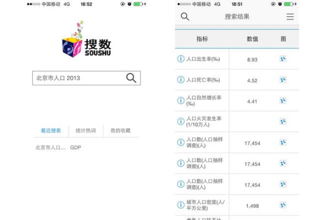
Task: Click the value 1,498
Action: (252, 206)
